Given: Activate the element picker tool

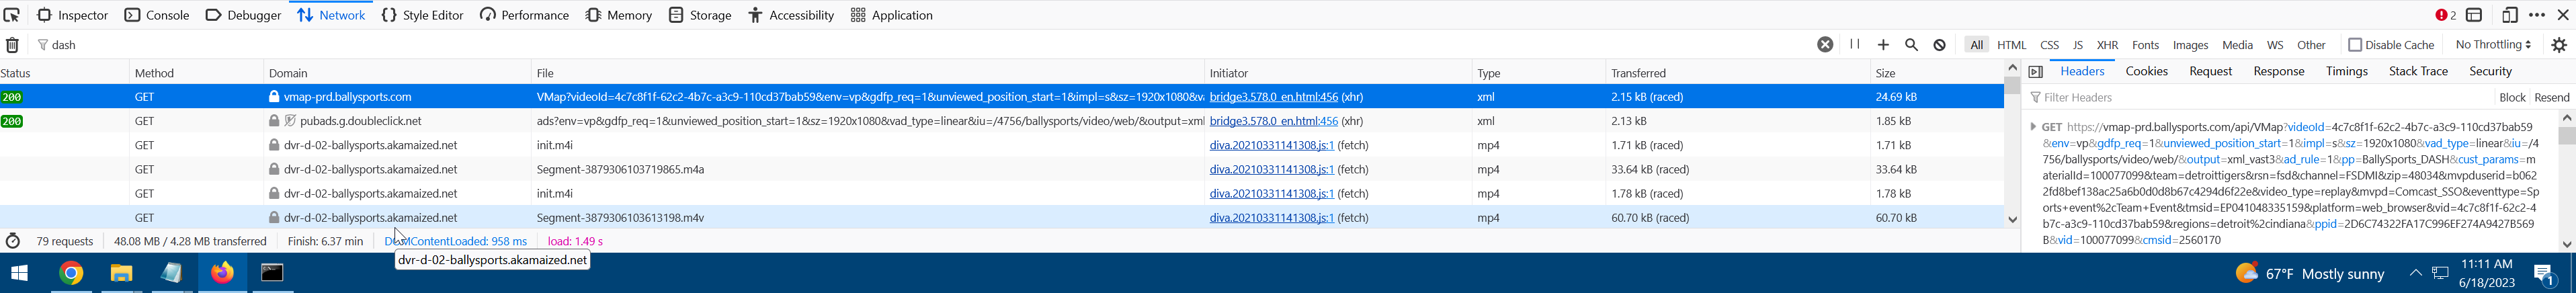Looking at the screenshot, I should point(12,15).
